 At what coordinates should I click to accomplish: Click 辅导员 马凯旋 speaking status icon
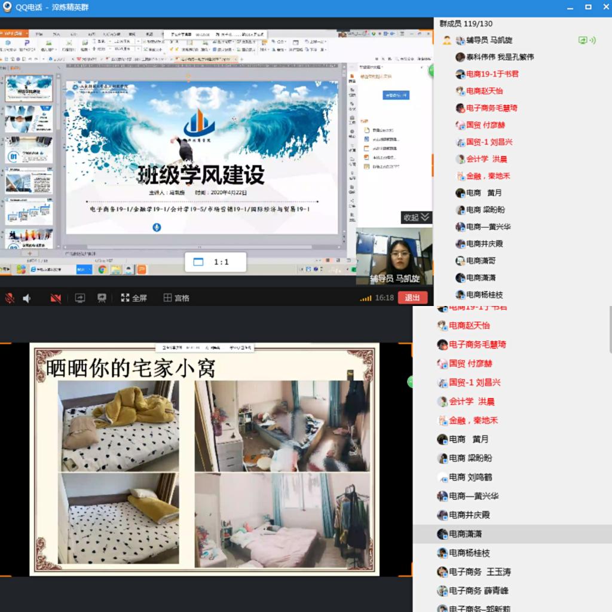(587, 40)
